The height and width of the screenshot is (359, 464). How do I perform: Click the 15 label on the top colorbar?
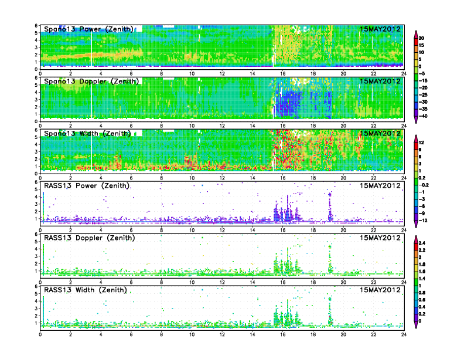click(421, 45)
